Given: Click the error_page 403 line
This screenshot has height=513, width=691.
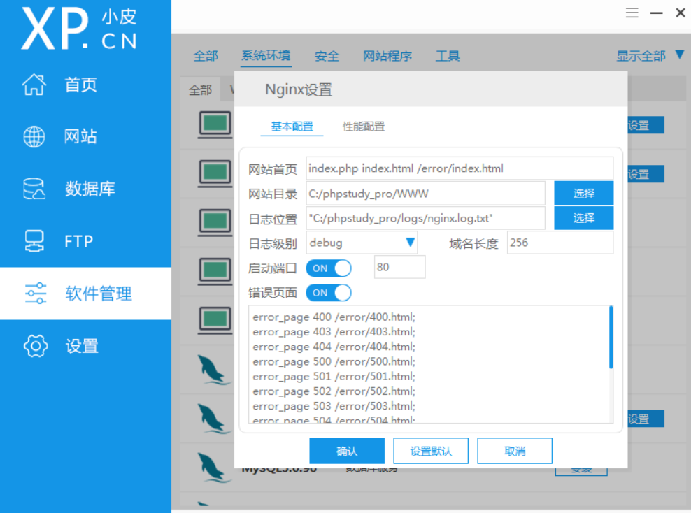Looking at the screenshot, I should [334, 331].
